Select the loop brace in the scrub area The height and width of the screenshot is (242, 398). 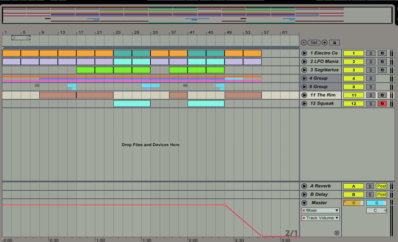pyautogui.click(x=21, y=38)
